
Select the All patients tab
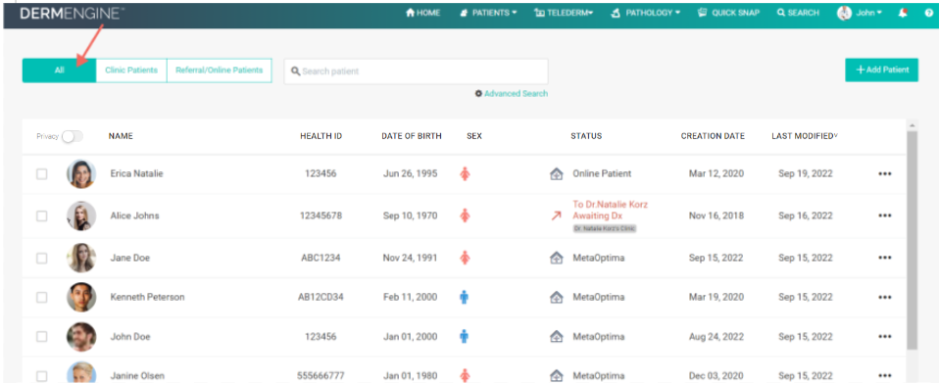59,70
